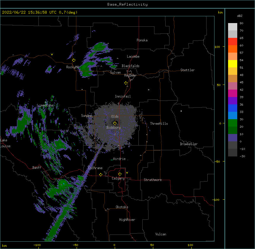Click the Blackfalds city label
This screenshot has height=249, width=255.
coord(130,66)
